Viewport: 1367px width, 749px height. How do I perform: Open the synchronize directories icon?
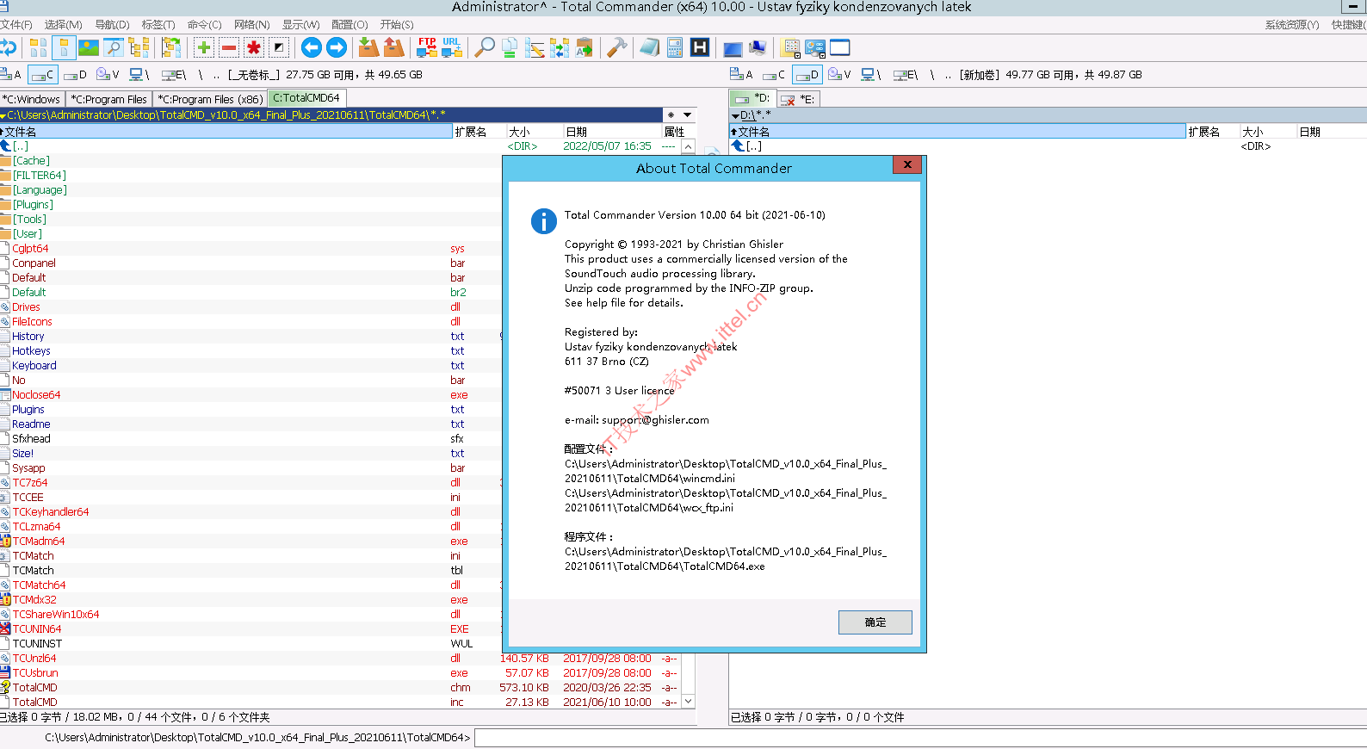[x=560, y=47]
